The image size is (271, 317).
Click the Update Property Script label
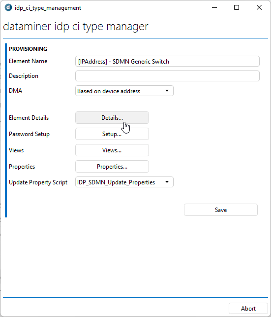tap(38, 182)
